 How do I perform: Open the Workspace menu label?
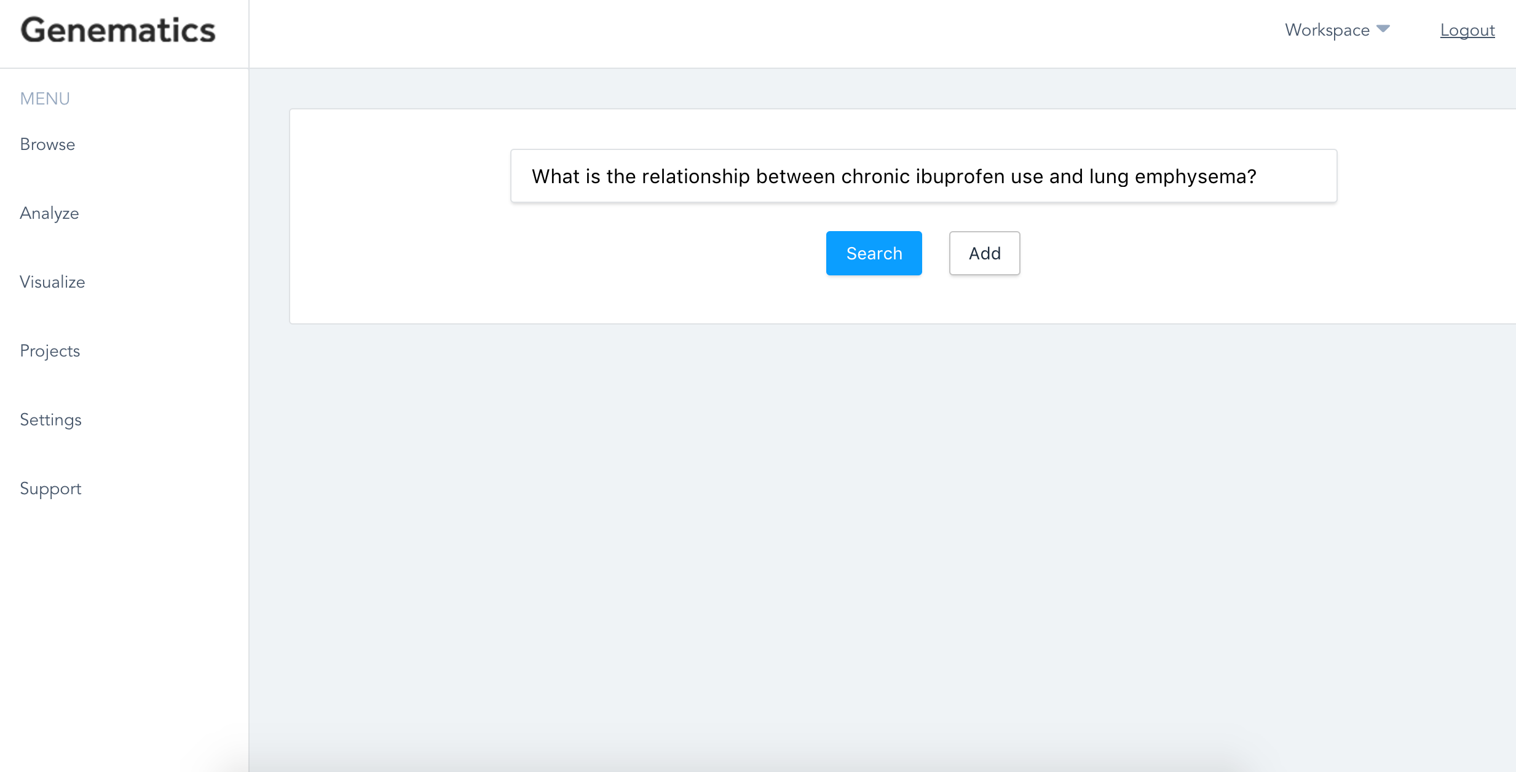pyautogui.click(x=1327, y=30)
